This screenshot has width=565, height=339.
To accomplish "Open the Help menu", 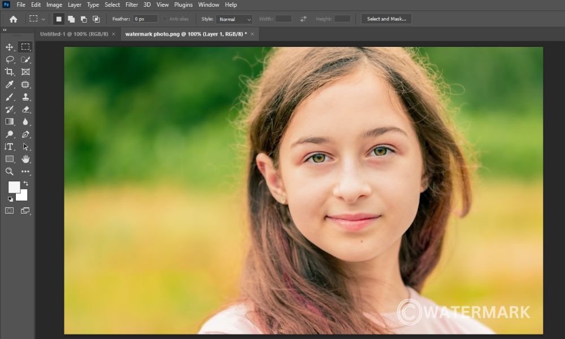I will pyautogui.click(x=231, y=5).
